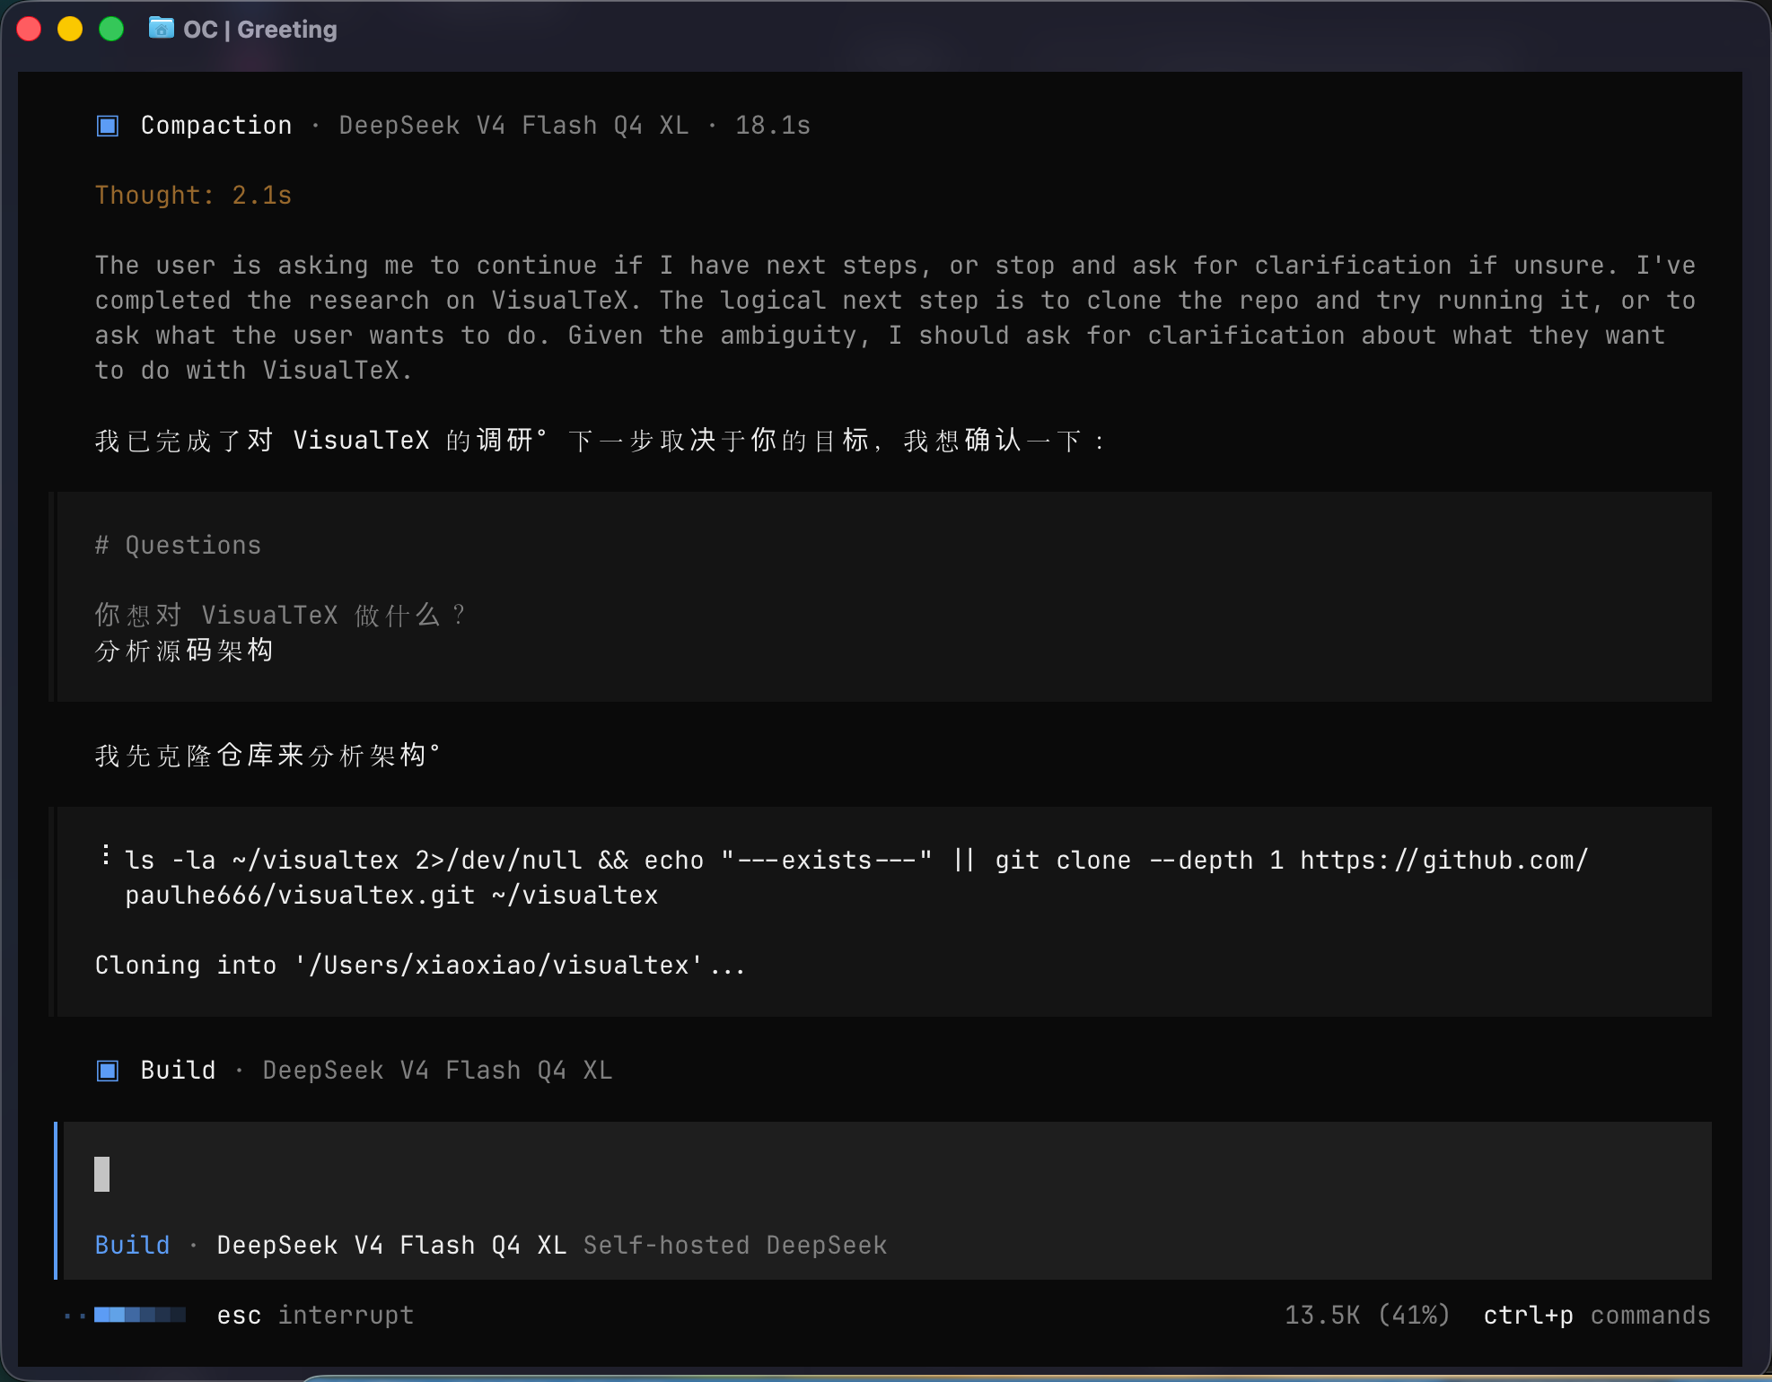This screenshot has height=1382, width=1772.
Task: Click the "# Questions" heading
Action: [x=178, y=545]
